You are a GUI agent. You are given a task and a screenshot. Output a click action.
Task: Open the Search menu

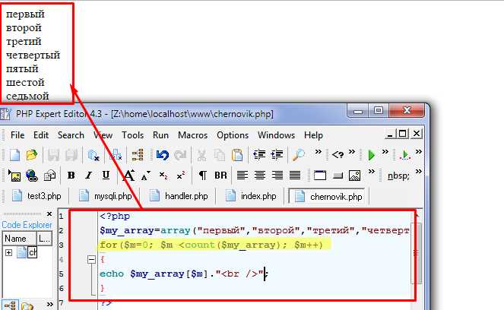tap(71, 135)
